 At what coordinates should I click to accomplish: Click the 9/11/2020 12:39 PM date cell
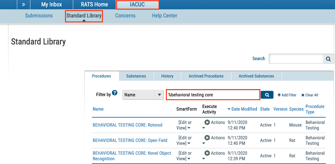(x=238, y=156)
